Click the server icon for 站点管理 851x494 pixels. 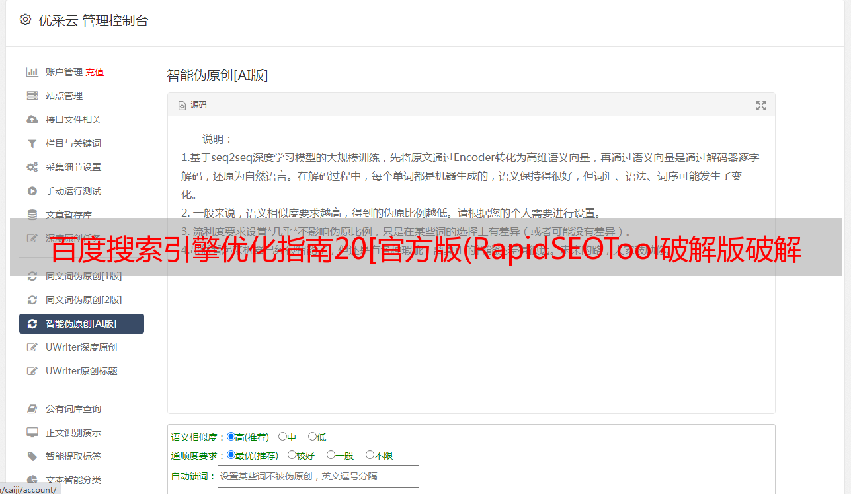click(x=32, y=96)
